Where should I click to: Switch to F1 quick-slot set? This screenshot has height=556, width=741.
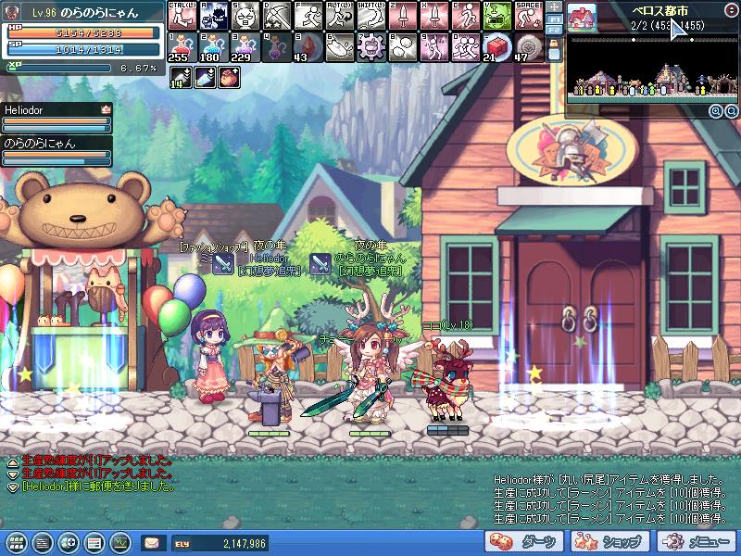click(554, 19)
